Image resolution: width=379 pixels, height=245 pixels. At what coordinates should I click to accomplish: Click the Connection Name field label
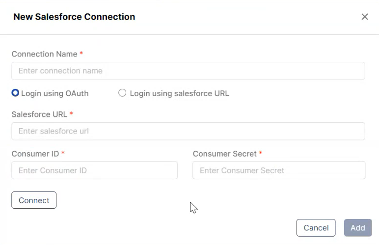[x=44, y=54]
